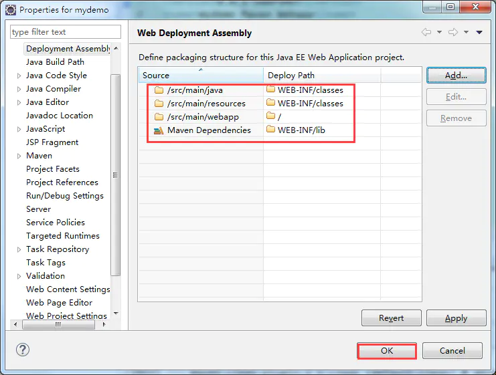The image size is (496, 375).
Task: Click folder icon beside /src/main/java
Action: [x=159, y=90]
